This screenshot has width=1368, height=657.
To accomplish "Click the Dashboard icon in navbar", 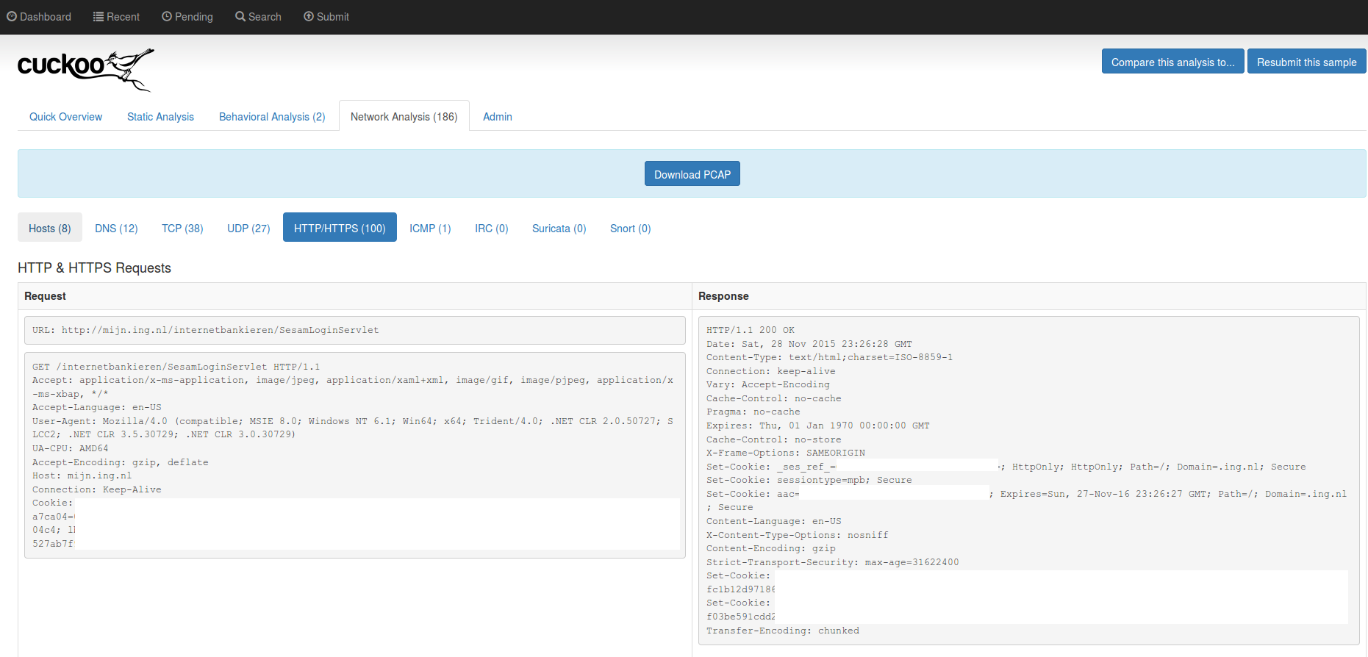I will click(12, 16).
